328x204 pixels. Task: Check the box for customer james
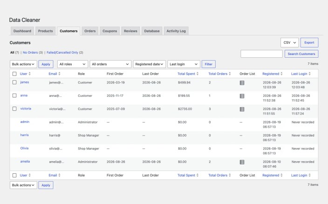tap(14, 82)
